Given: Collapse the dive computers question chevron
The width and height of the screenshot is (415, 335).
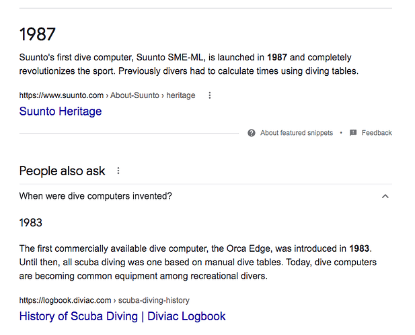Looking at the screenshot, I should (x=385, y=196).
